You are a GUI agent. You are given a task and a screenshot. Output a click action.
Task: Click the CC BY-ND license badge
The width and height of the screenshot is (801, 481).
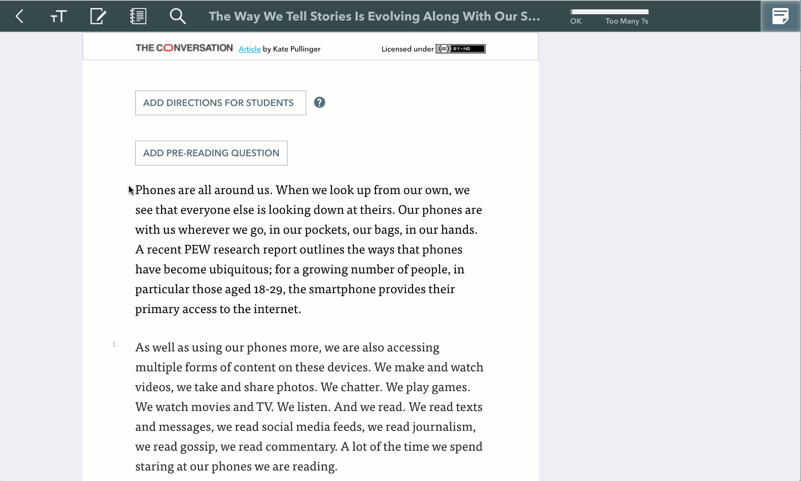[x=461, y=49]
